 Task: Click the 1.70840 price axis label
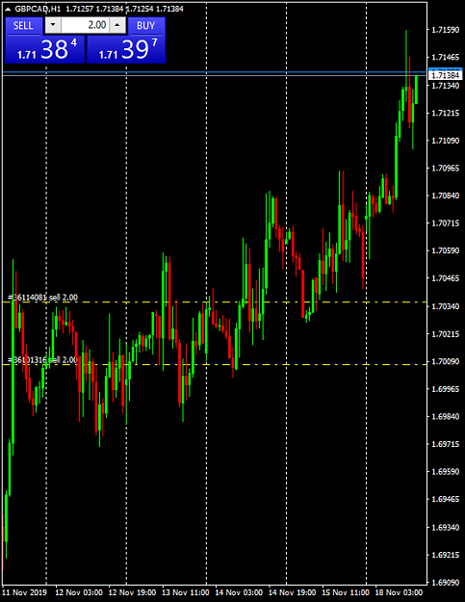[446, 196]
